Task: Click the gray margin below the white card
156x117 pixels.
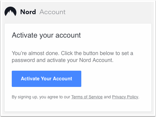Action: (78, 113)
